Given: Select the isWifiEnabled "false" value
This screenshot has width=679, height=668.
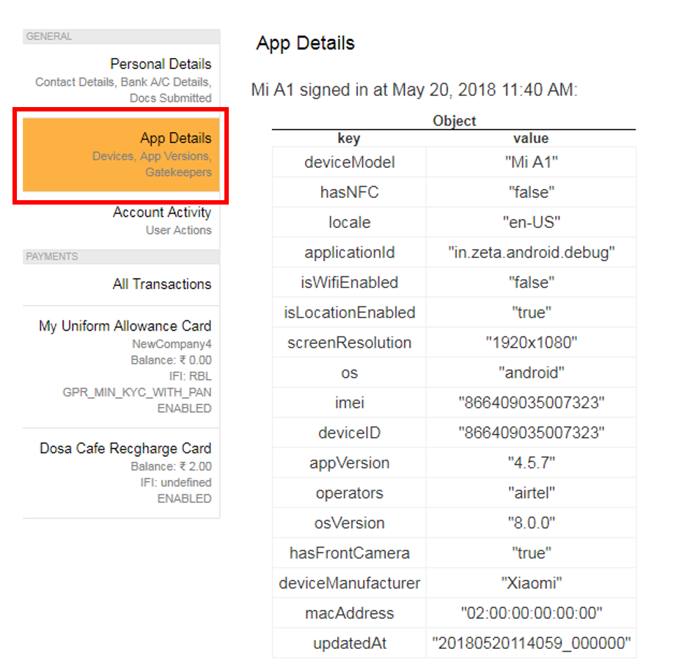Looking at the screenshot, I should click(532, 283).
